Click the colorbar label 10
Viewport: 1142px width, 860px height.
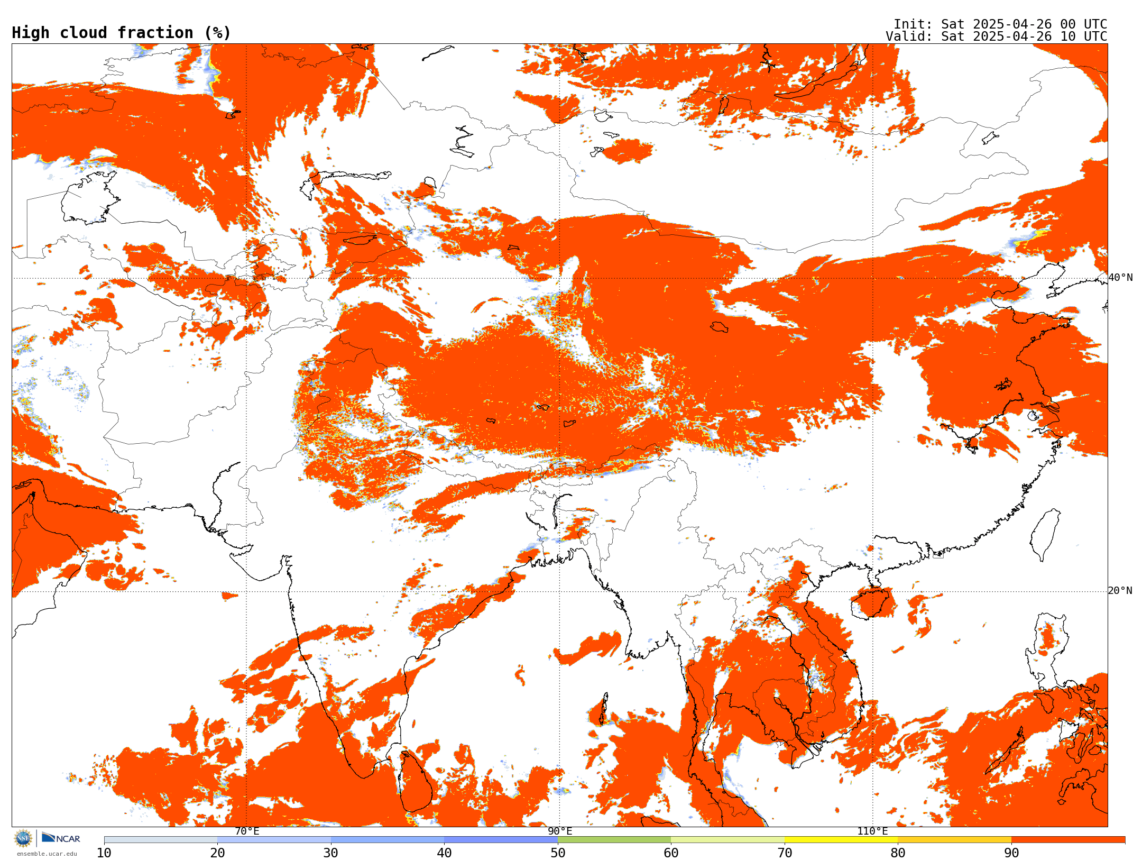(104, 853)
